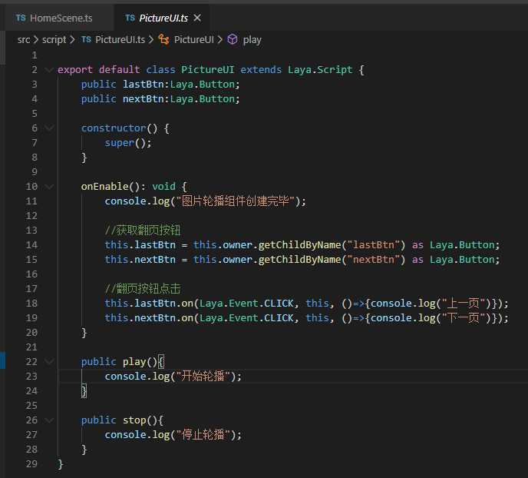Click the string "开始轮播"
Image resolution: width=528 pixels, height=478 pixels.
203,377
